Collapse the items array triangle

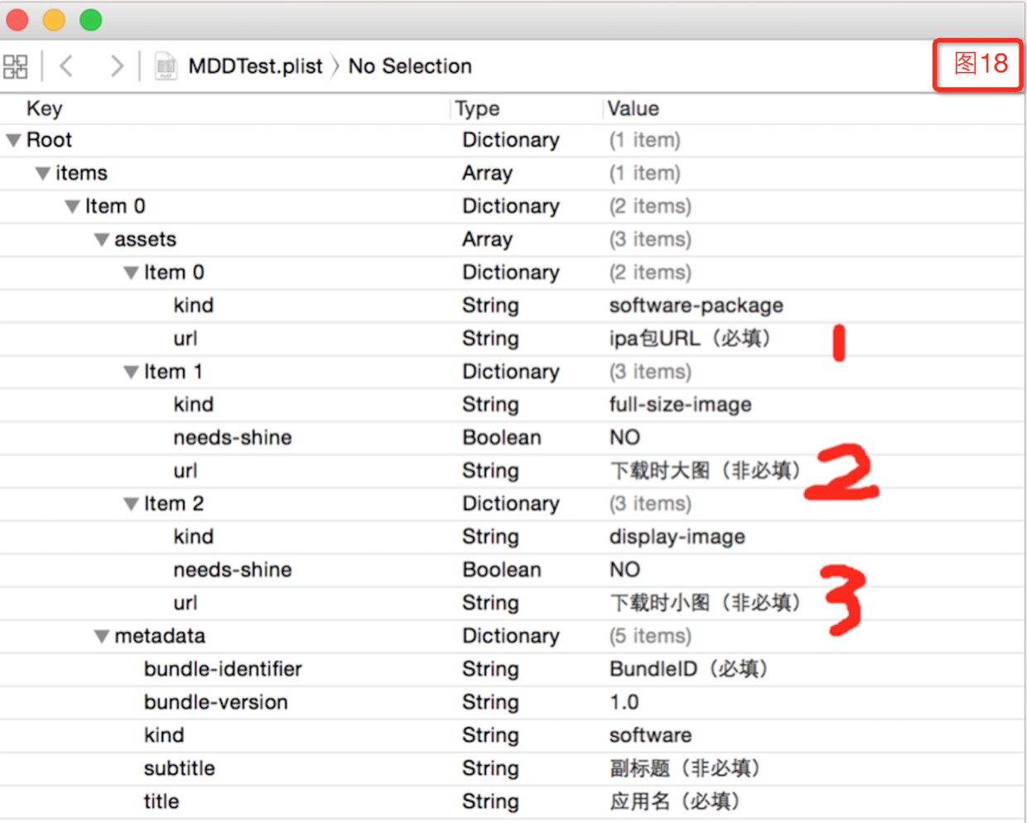pyautogui.click(x=43, y=174)
